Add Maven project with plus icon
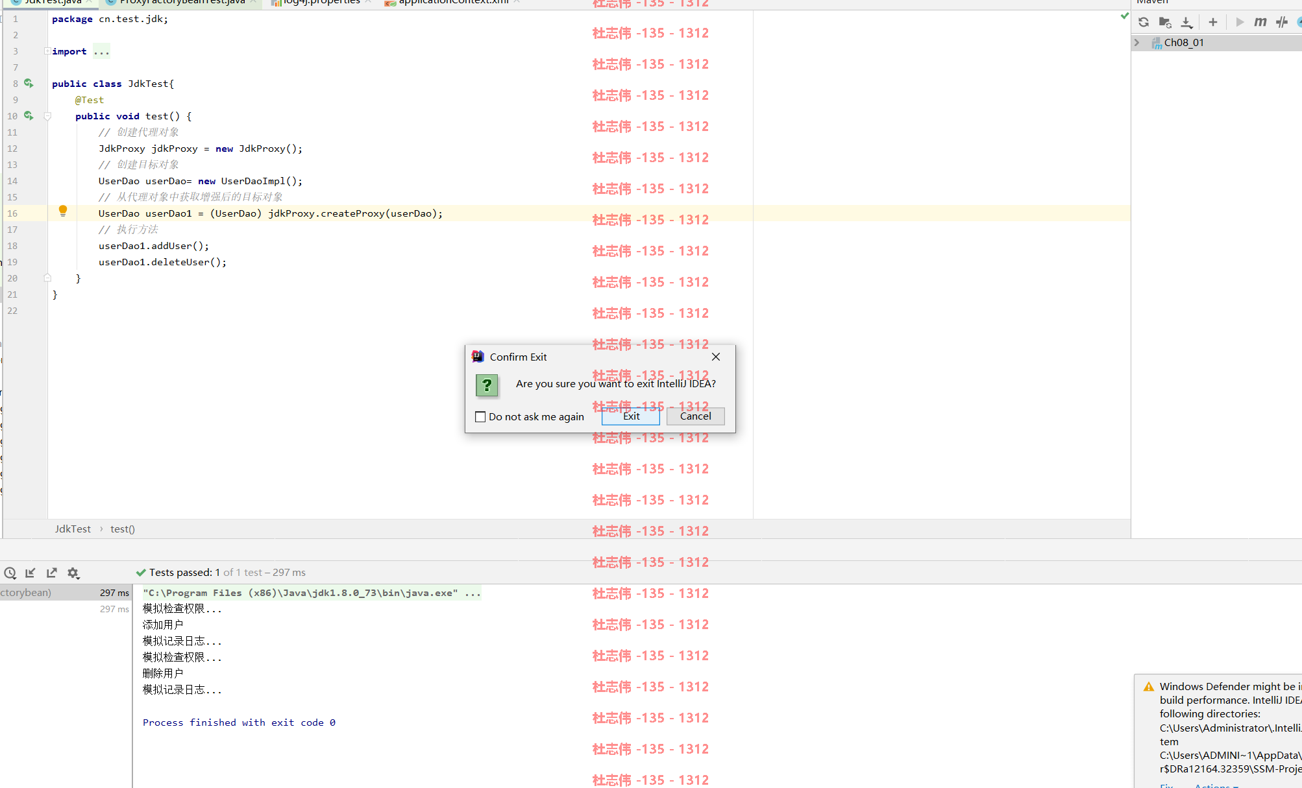This screenshot has width=1302, height=788. (x=1212, y=22)
